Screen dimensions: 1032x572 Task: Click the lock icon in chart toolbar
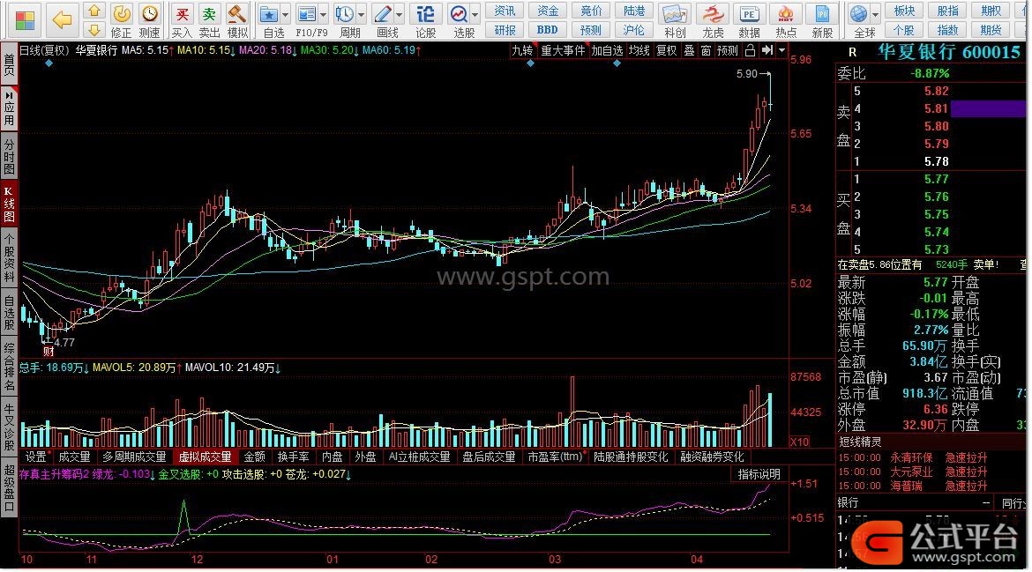[751, 50]
